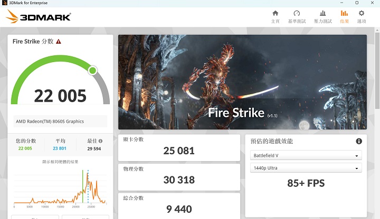Click the best score 29 594
The image size is (380, 219).
(x=94, y=148)
